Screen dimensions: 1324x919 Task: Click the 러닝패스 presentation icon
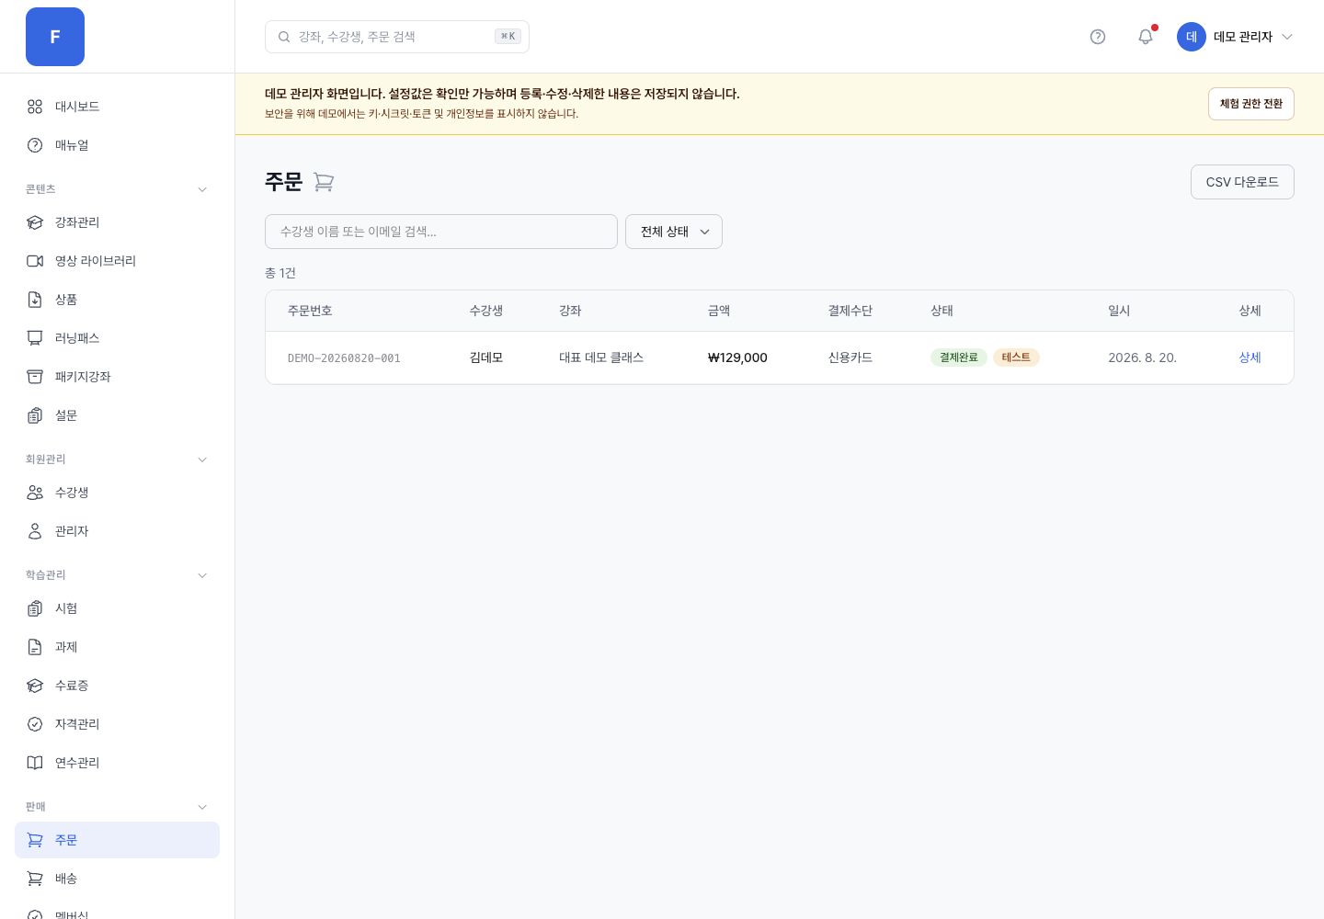pyautogui.click(x=35, y=338)
